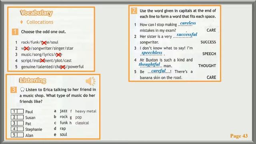This screenshot has height=144, width=256.
Task: Click the capital word 'THOUGHT'
Action: point(207,66)
